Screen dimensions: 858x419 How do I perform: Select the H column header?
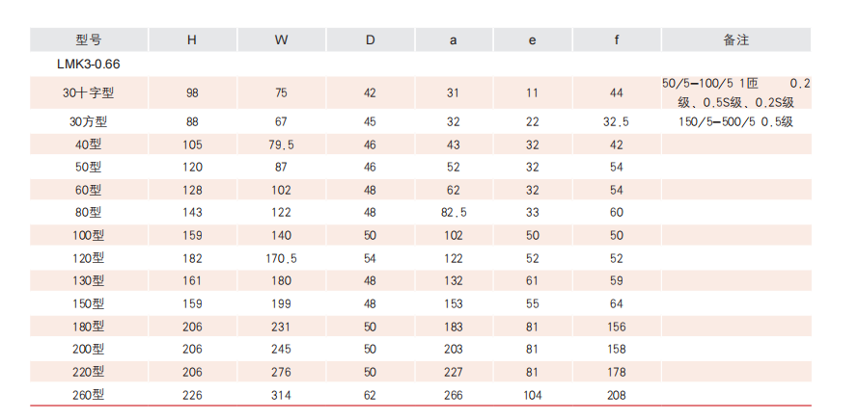coord(192,40)
